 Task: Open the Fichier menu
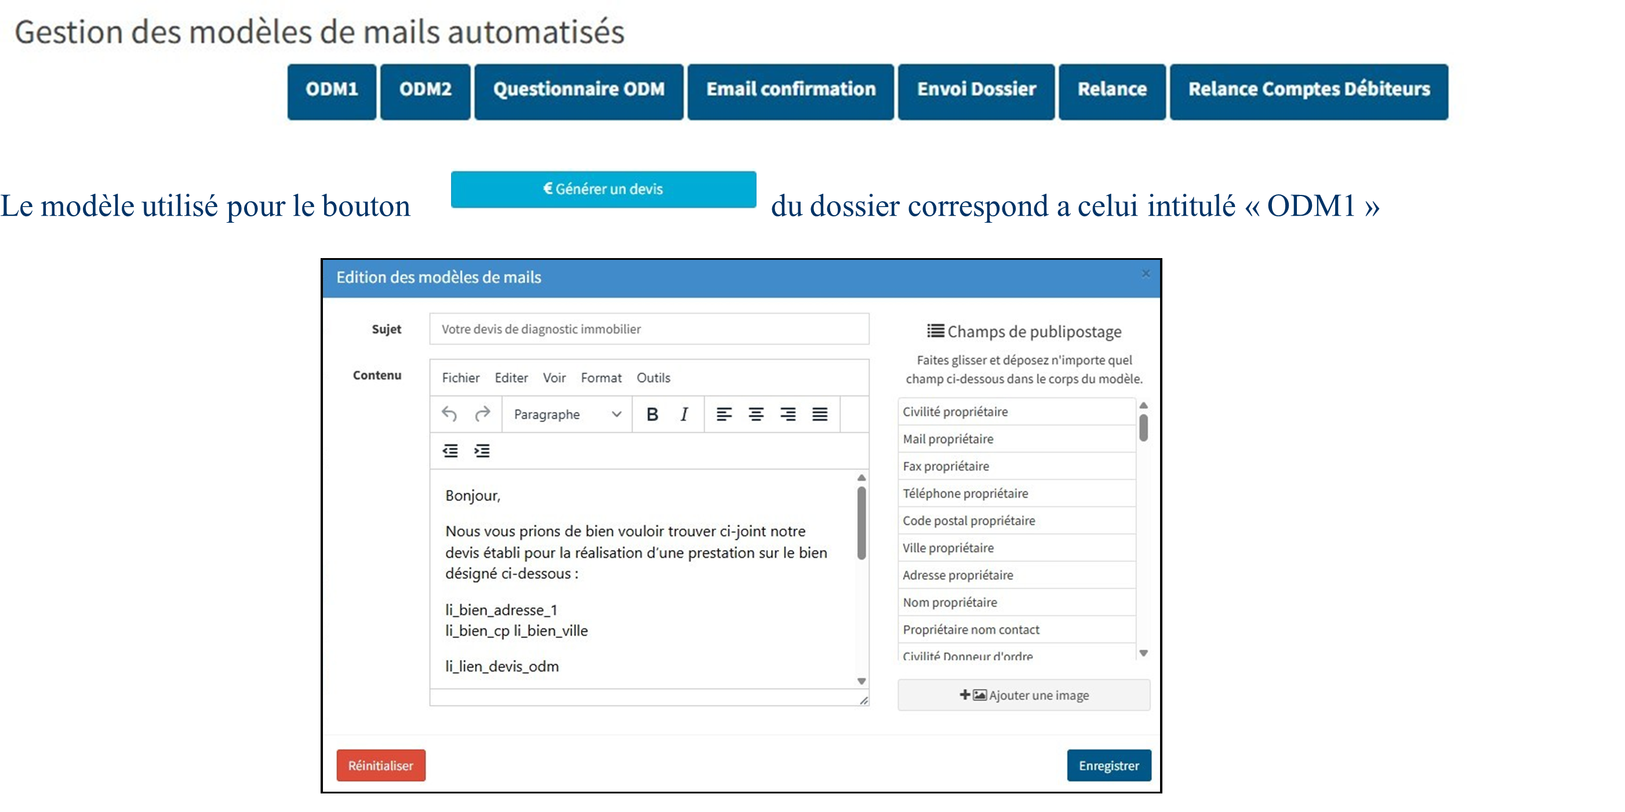pyautogui.click(x=460, y=378)
